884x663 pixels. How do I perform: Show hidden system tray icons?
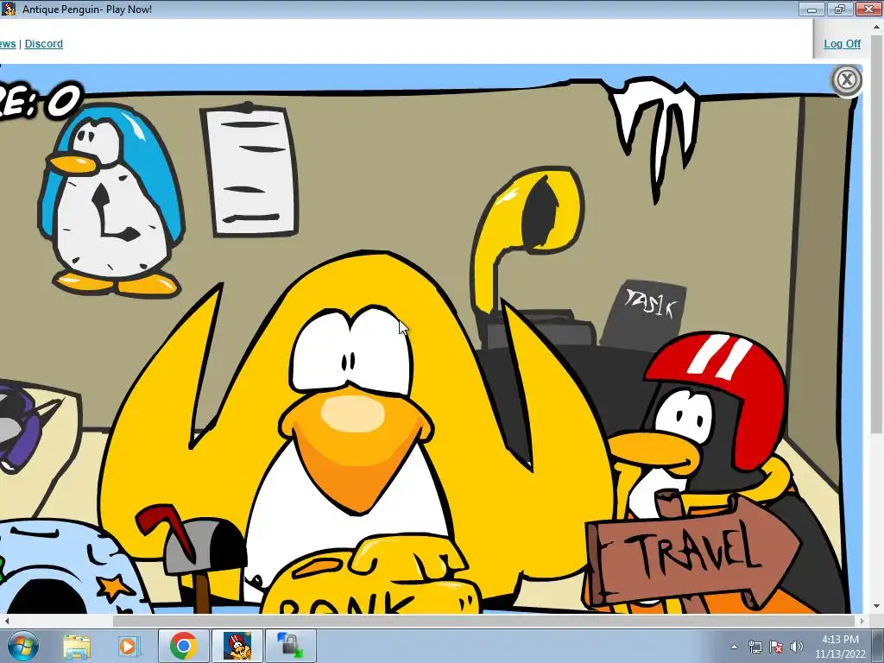point(734,647)
